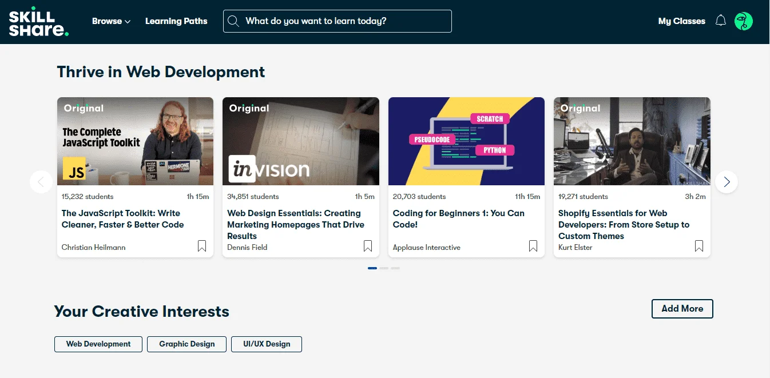Open The JavaScript Toolkit class thumbnail
The width and height of the screenshot is (770, 378).
point(136,141)
